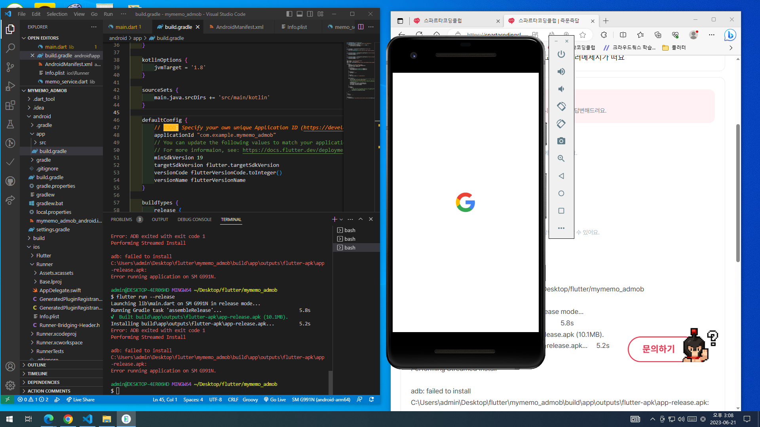Viewport: 760px width, 427px height.
Task: Close the terminal panel
Action: pos(371,219)
